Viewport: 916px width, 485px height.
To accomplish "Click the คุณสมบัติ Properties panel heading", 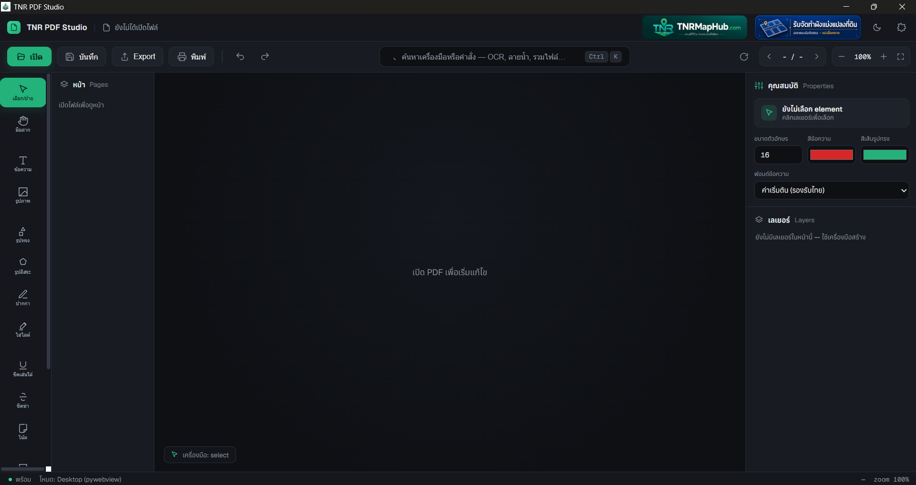I will click(801, 86).
